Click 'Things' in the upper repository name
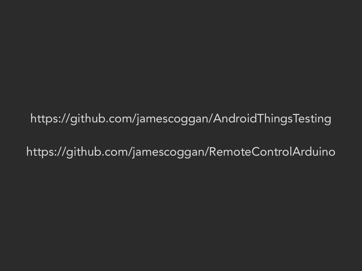This screenshot has width=362, height=271. [x=275, y=119]
